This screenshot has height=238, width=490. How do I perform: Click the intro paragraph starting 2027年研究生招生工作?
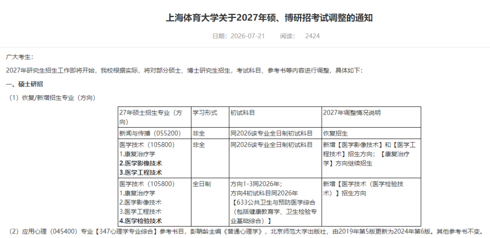(184, 71)
